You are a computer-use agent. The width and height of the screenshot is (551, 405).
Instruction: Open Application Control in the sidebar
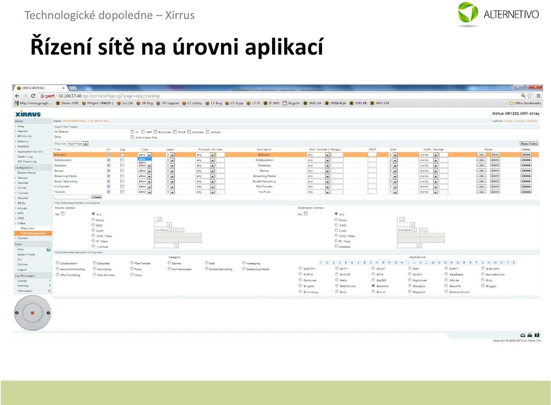coord(30,152)
